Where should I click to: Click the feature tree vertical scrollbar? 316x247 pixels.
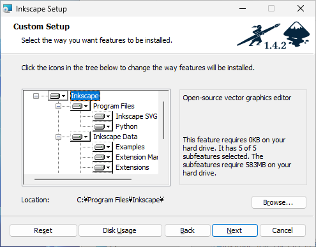click(x=163, y=120)
